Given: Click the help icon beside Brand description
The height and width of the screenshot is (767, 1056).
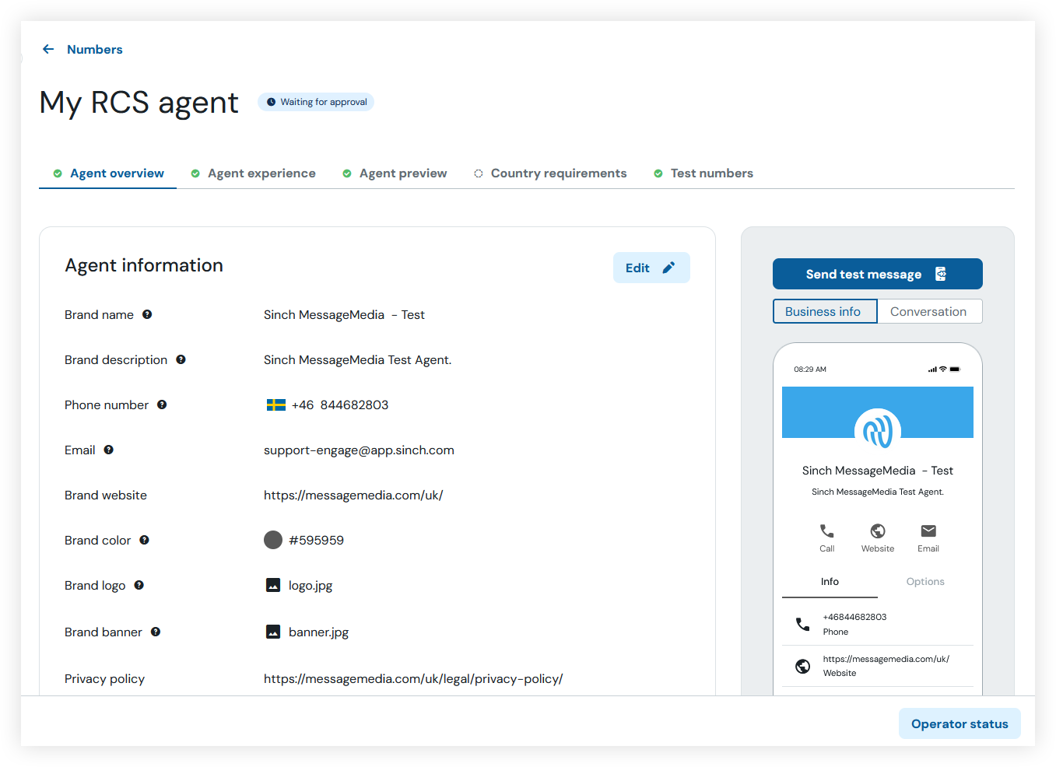Looking at the screenshot, I should point(181,359).
